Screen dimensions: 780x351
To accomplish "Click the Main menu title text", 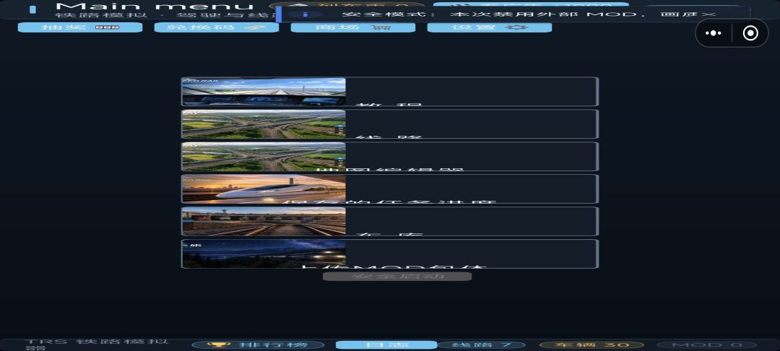I will click(155, 6).
